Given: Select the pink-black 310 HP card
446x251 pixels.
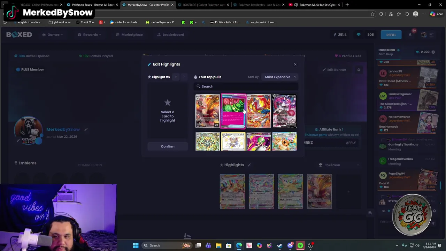Looking at the screenshot, I should click(284, 111).
